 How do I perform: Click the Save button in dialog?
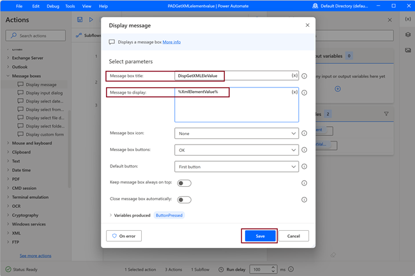pyautogui.click(x=260, y=236)
